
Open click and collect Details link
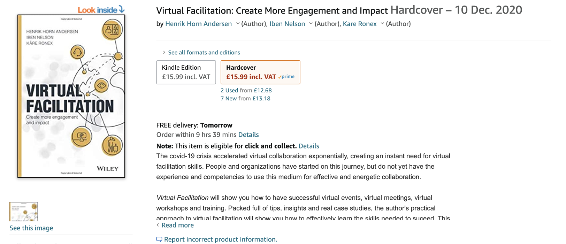pos(309,146)
